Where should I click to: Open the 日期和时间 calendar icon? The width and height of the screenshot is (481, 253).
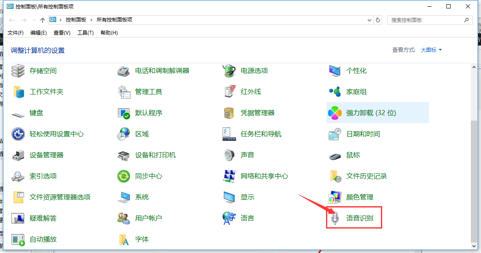335,134
